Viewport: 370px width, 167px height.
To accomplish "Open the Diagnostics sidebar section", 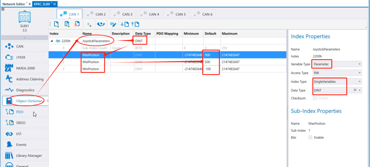I will tap(25, 90).
